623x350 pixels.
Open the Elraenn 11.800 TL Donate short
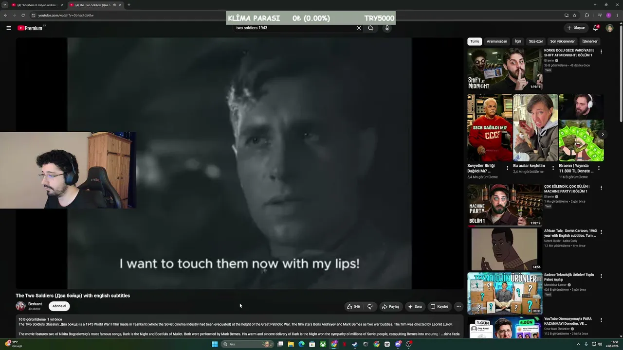pyautogui.click(x=581, y=128)
